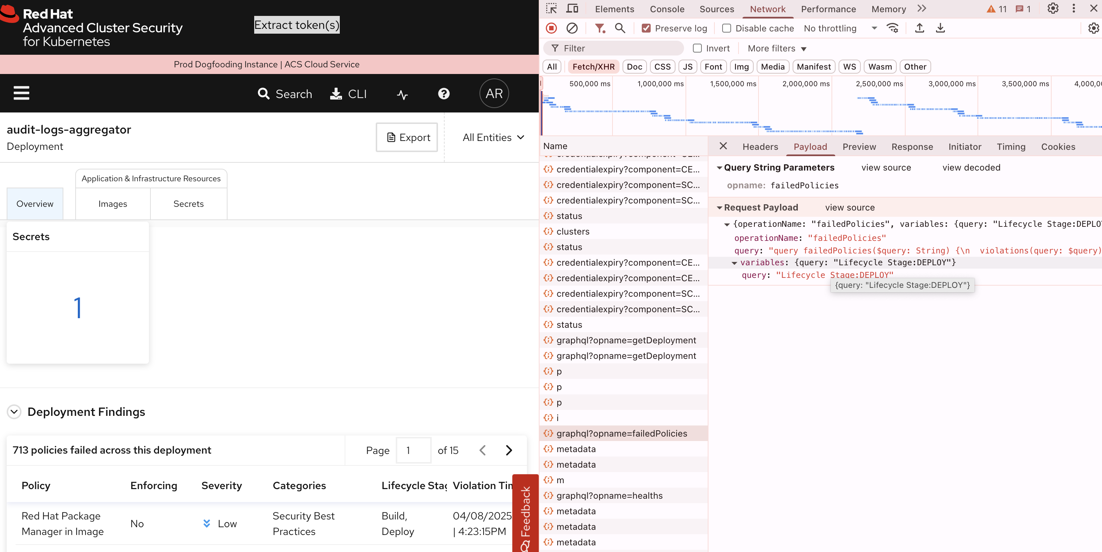The width and height of the screenshot is (1102, 552).
Task: Toggle the Preserve log checkbox
Action: pos(646,28)
